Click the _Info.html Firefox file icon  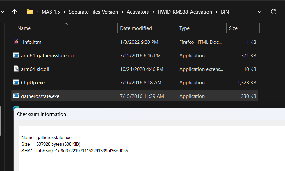pos(16,42)
